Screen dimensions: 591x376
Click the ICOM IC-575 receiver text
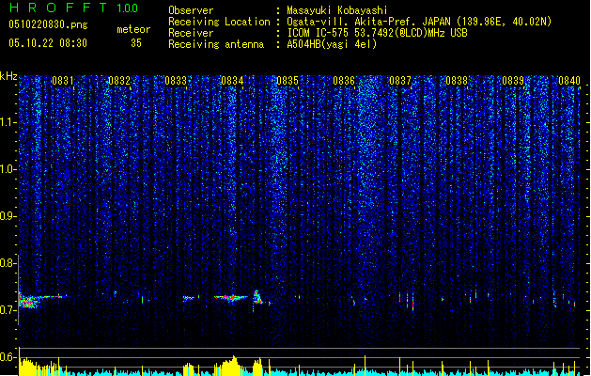[377, 33]
